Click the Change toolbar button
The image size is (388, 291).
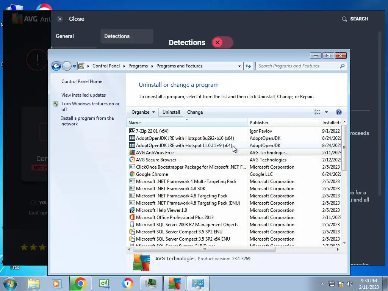tap(195, 112)
